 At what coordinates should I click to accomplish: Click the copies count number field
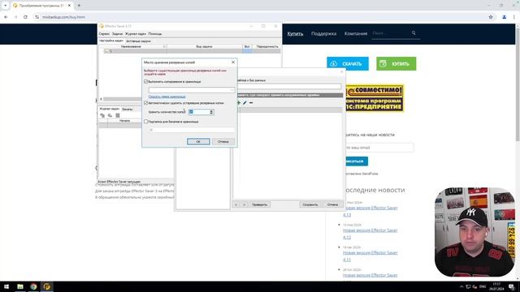click(199, 112)
